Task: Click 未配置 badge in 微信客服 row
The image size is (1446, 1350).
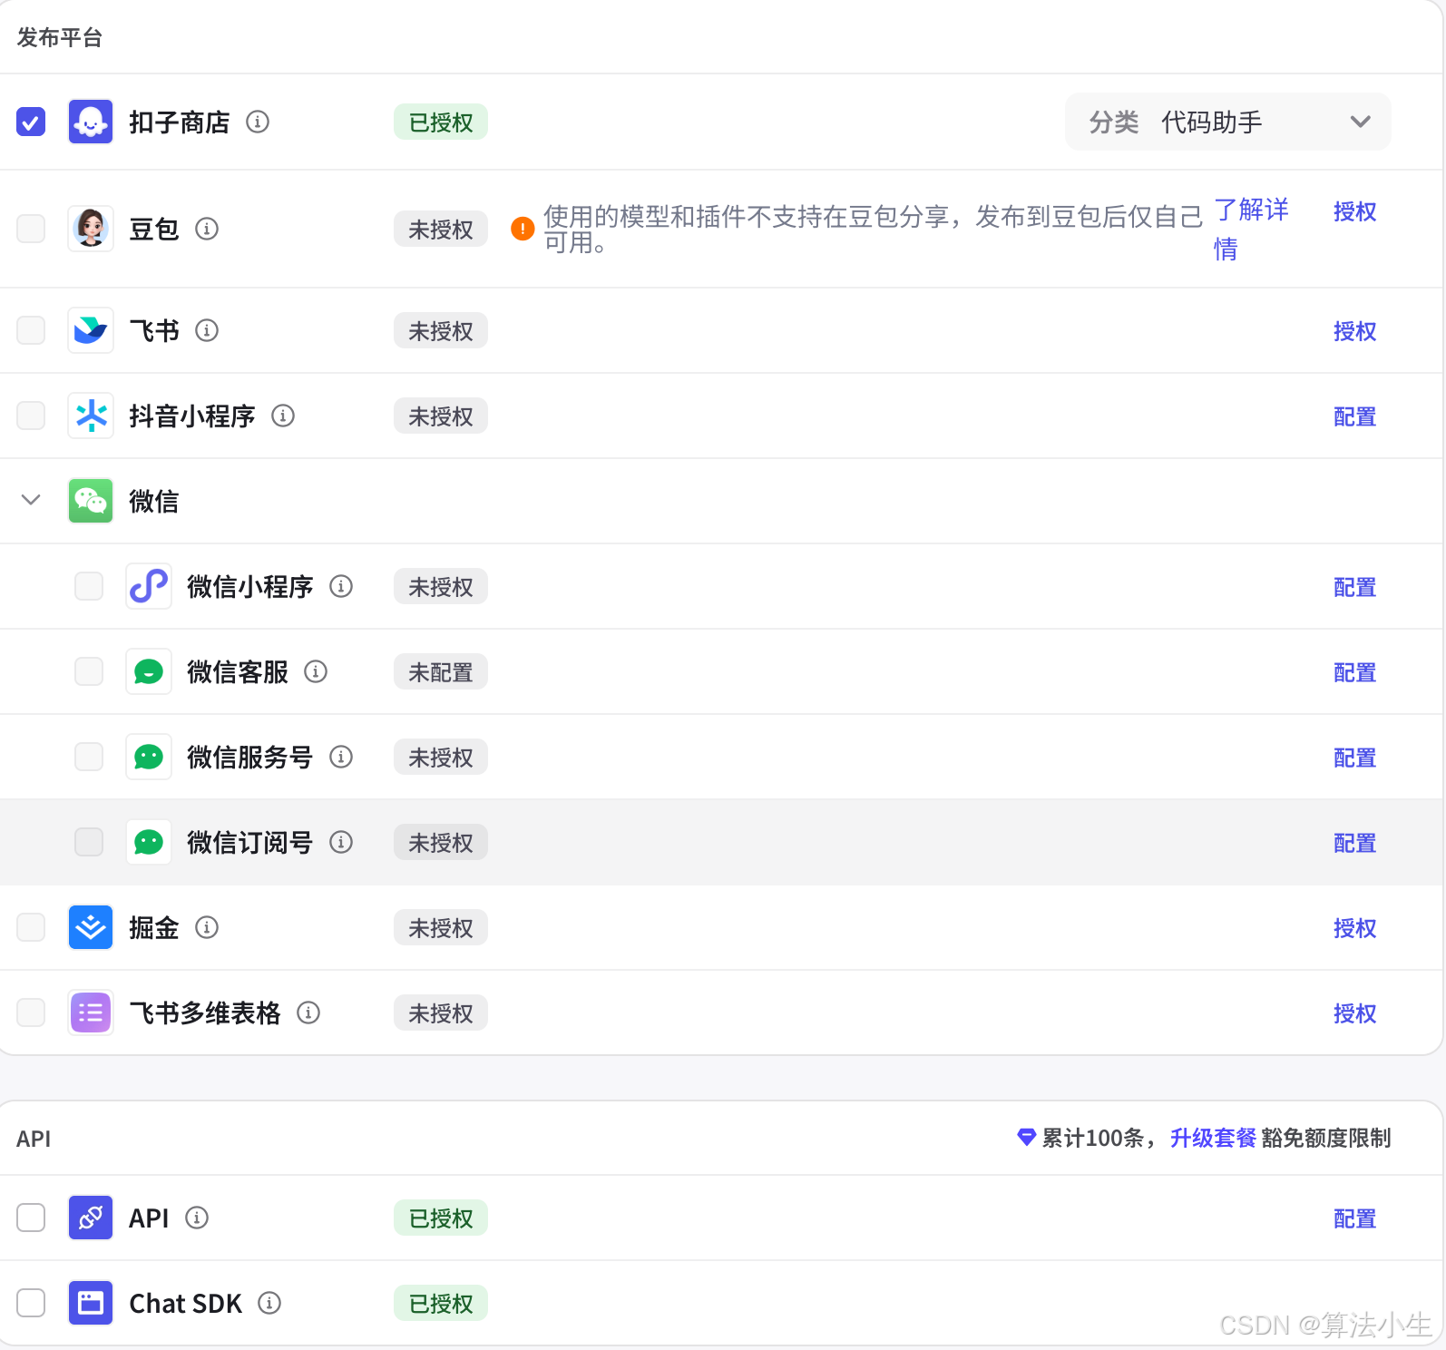Action: coord(441,671)
